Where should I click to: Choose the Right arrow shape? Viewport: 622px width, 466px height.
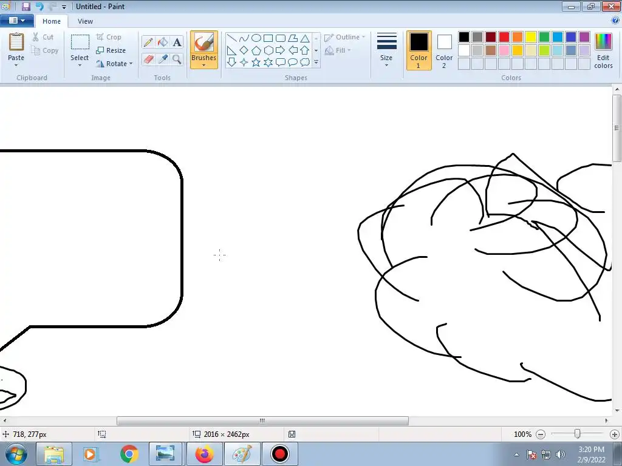point(281,50)
